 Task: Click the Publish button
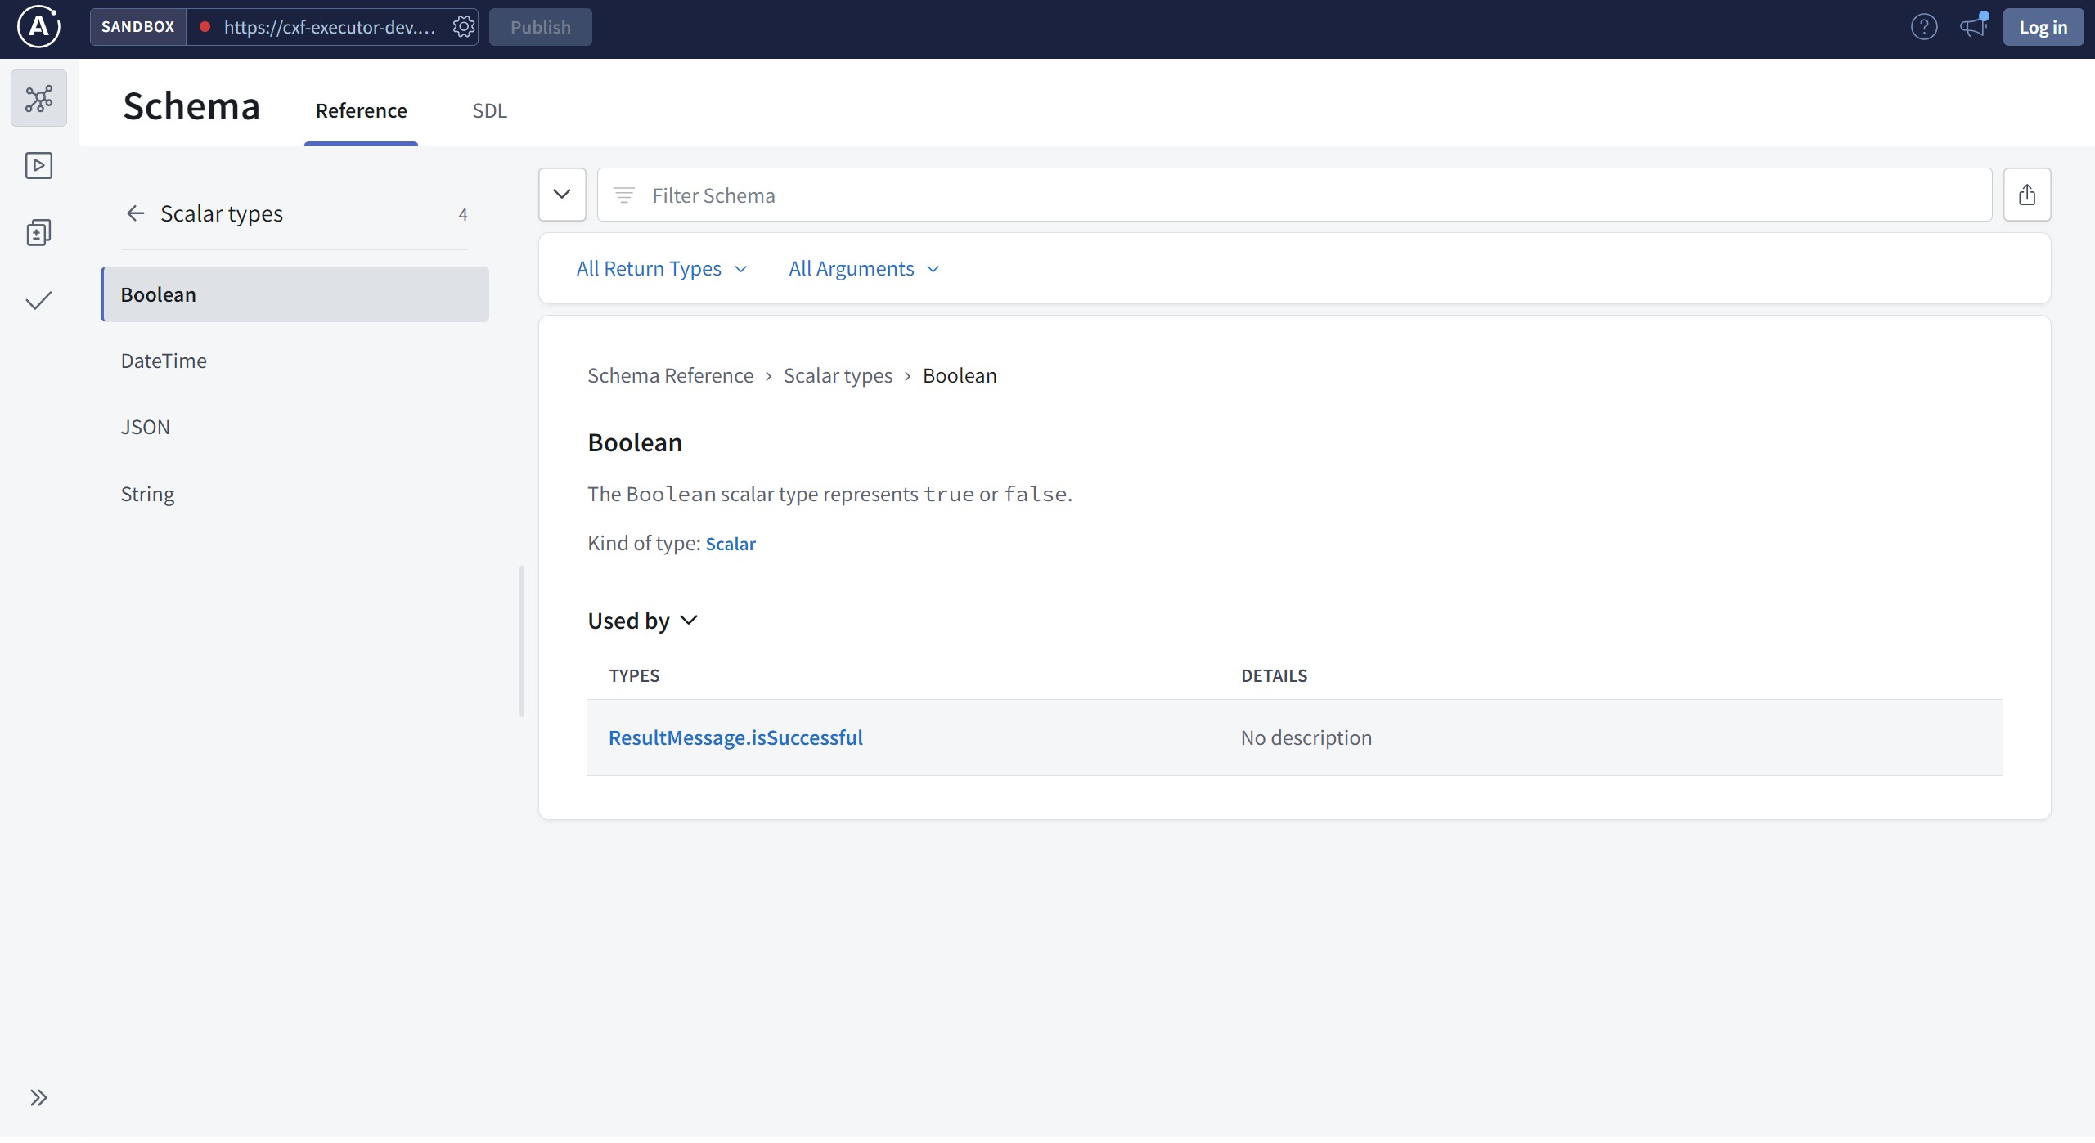[x=540, y=27]
